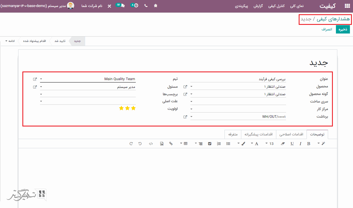Viewport: 353px width, 208px height.
Task: Toggle the checklist formatting button
Action: [x=210, y=144]
